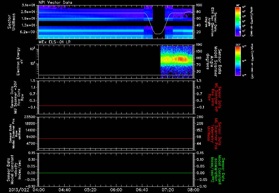Select the 06:40 time axis tick label
Image resolution: width=279 pixels, height=193 pixels.
(142, 190)
